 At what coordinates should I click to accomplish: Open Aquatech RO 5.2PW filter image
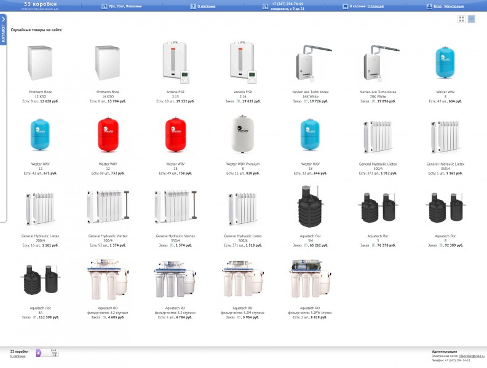pos(311,280)
